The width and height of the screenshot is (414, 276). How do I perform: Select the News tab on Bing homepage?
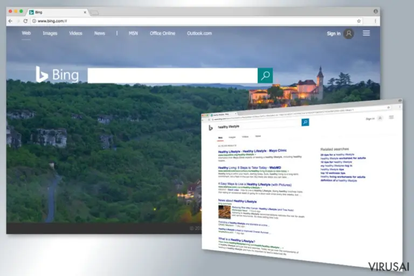click(100, 33)
